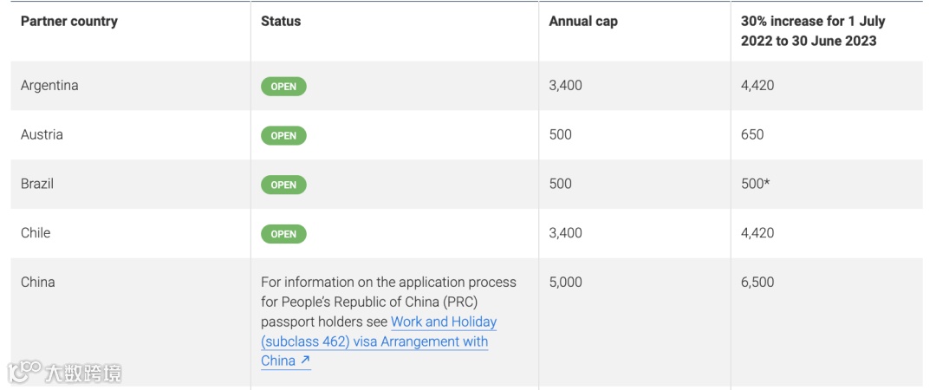The image size is (936, 390).
Task: Click the Argentina OPEN status badge
Action: (x=283, y=87)
